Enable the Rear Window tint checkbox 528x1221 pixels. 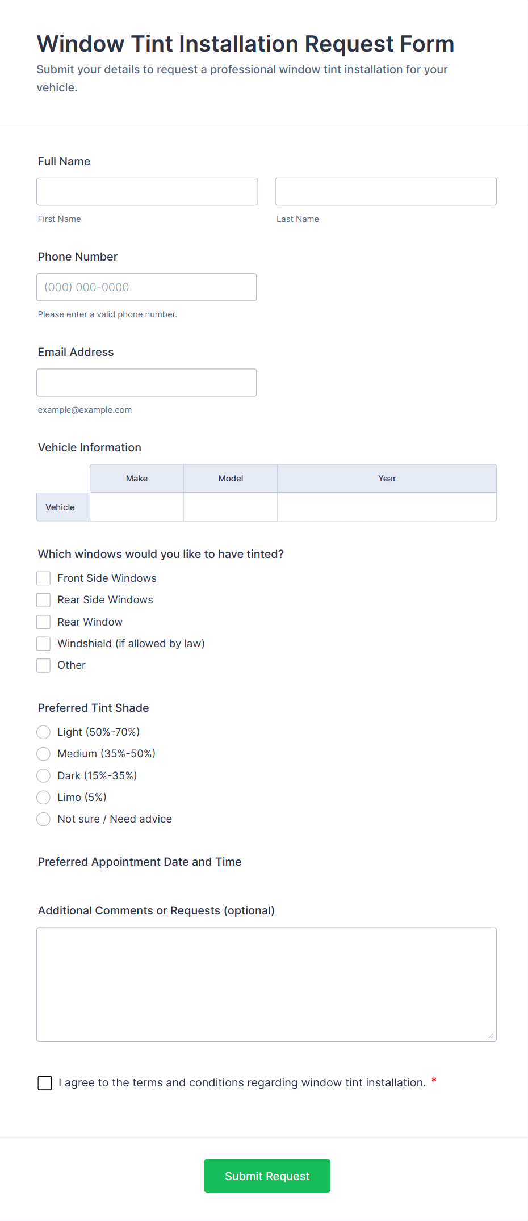click(x=43, y=622)
